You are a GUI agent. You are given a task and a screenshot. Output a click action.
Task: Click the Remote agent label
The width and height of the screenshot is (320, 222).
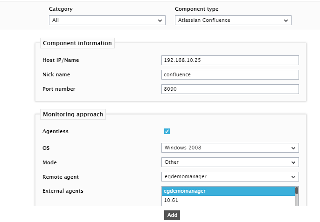[61, 177]
